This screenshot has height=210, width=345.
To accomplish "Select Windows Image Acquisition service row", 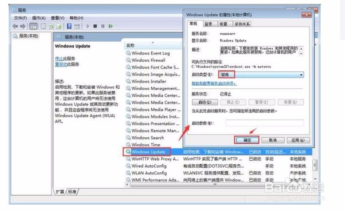I will coord(156,74).
